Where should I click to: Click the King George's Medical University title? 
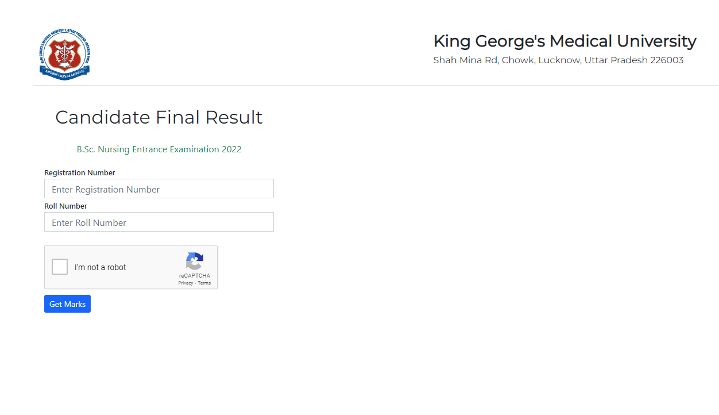(565, 41)
